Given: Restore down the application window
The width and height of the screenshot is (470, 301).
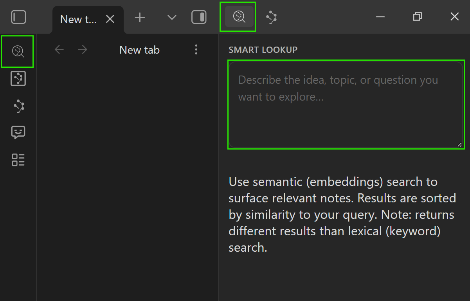Looking at the screenshot, I should coord(418,17).
